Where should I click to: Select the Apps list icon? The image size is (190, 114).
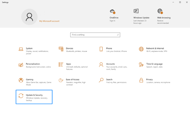tap(61, 64)
